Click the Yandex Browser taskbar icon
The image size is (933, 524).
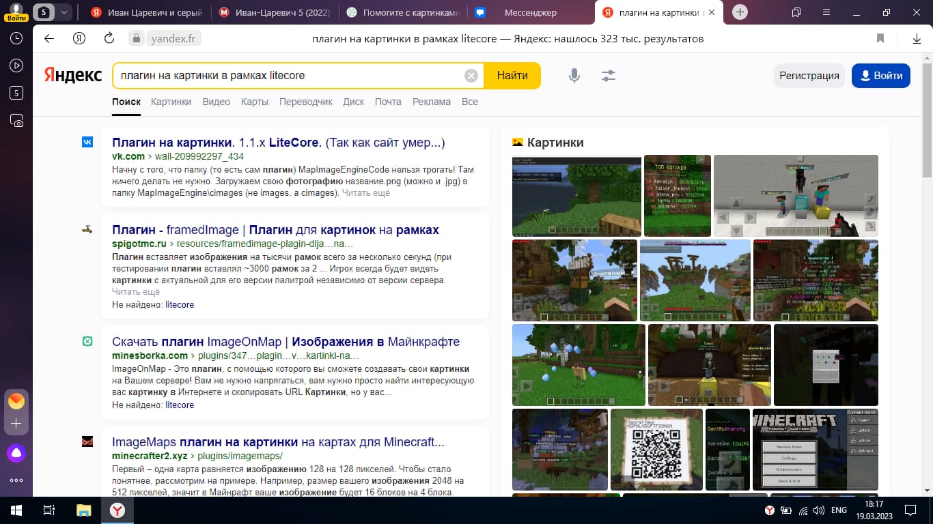click(x=117, y=510)
